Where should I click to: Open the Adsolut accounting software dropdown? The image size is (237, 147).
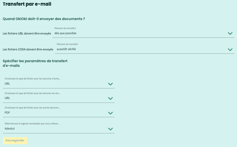(59, 127)
